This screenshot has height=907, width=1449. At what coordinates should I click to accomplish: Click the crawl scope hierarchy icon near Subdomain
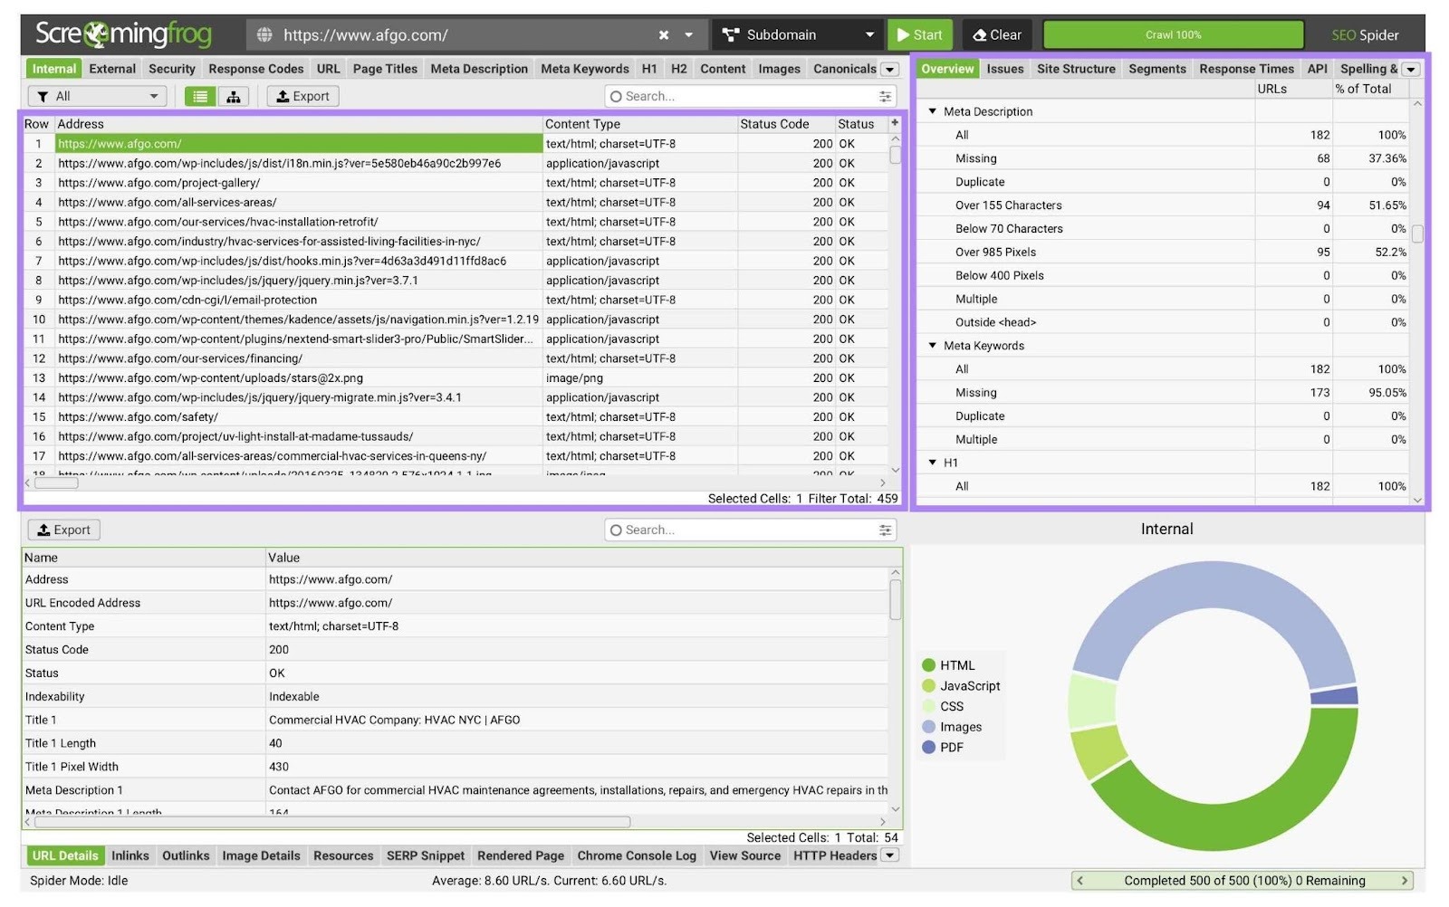(731, 34)
